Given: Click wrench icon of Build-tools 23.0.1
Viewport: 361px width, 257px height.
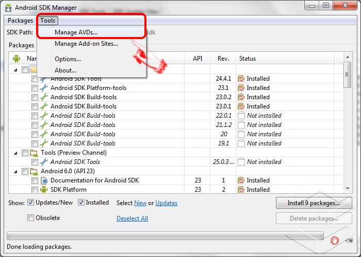Looking at the screenshot, I should pos(44,106).
